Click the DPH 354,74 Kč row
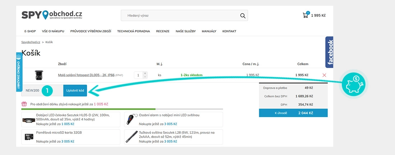Screen dimensions: 395x155 [x=293, y=105]
